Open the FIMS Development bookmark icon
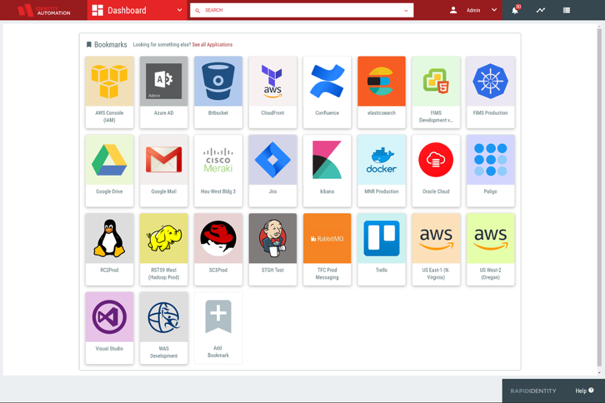The width and height of the screenshot is (605, 403). click(436, 81)
